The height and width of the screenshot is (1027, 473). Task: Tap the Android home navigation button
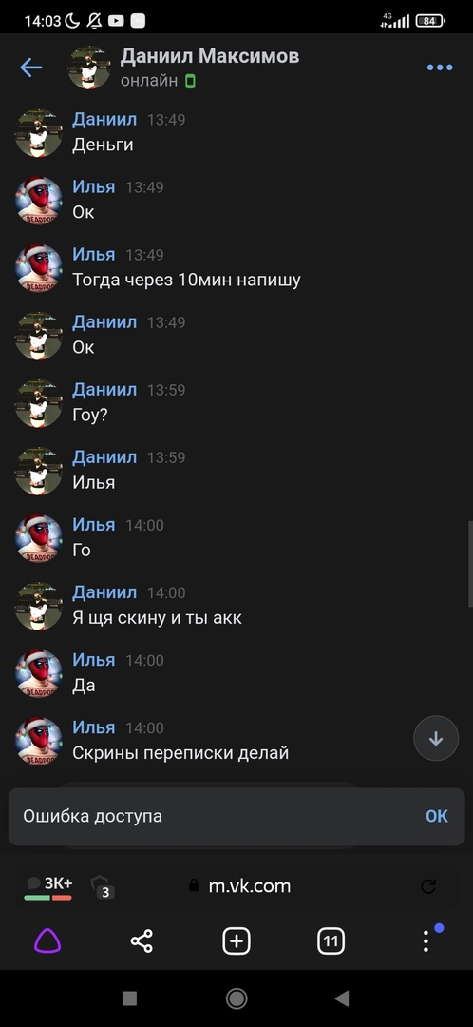[x=236, y=998]
